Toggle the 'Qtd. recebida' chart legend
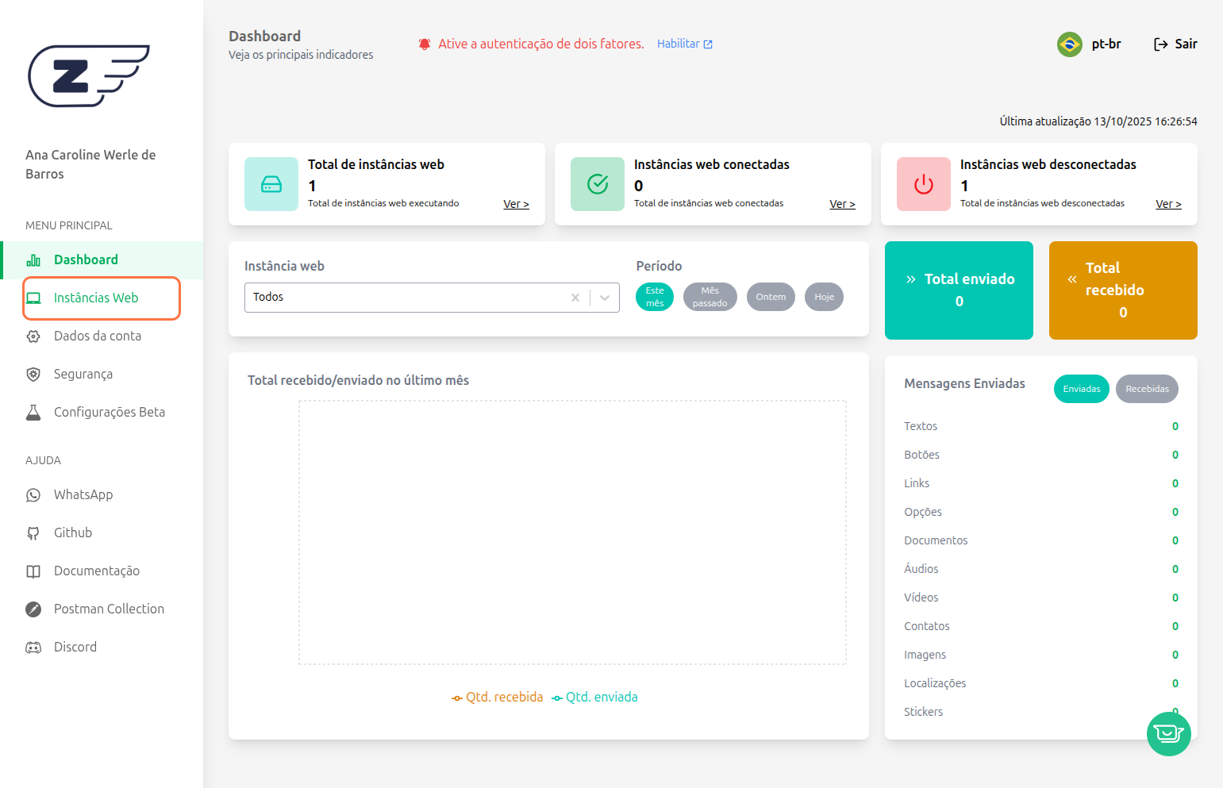The image size is (1223, 788). (x=498, y=697)
